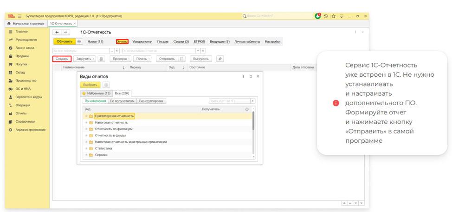The width and height of the screenshot is (452, 212).
Task: Open the Новое (11) link
Action: coord(96,41)
